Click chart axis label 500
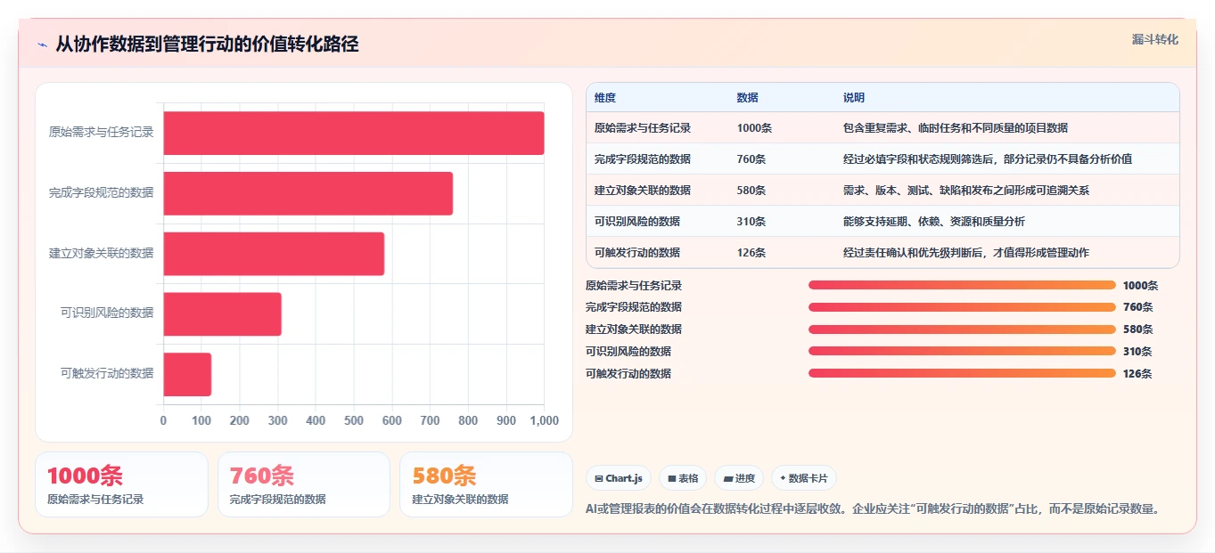 [x=354, y=420]
